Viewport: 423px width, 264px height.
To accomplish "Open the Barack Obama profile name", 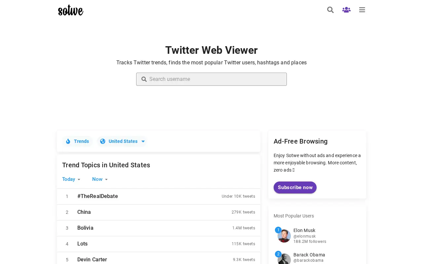I will (309, 255).
